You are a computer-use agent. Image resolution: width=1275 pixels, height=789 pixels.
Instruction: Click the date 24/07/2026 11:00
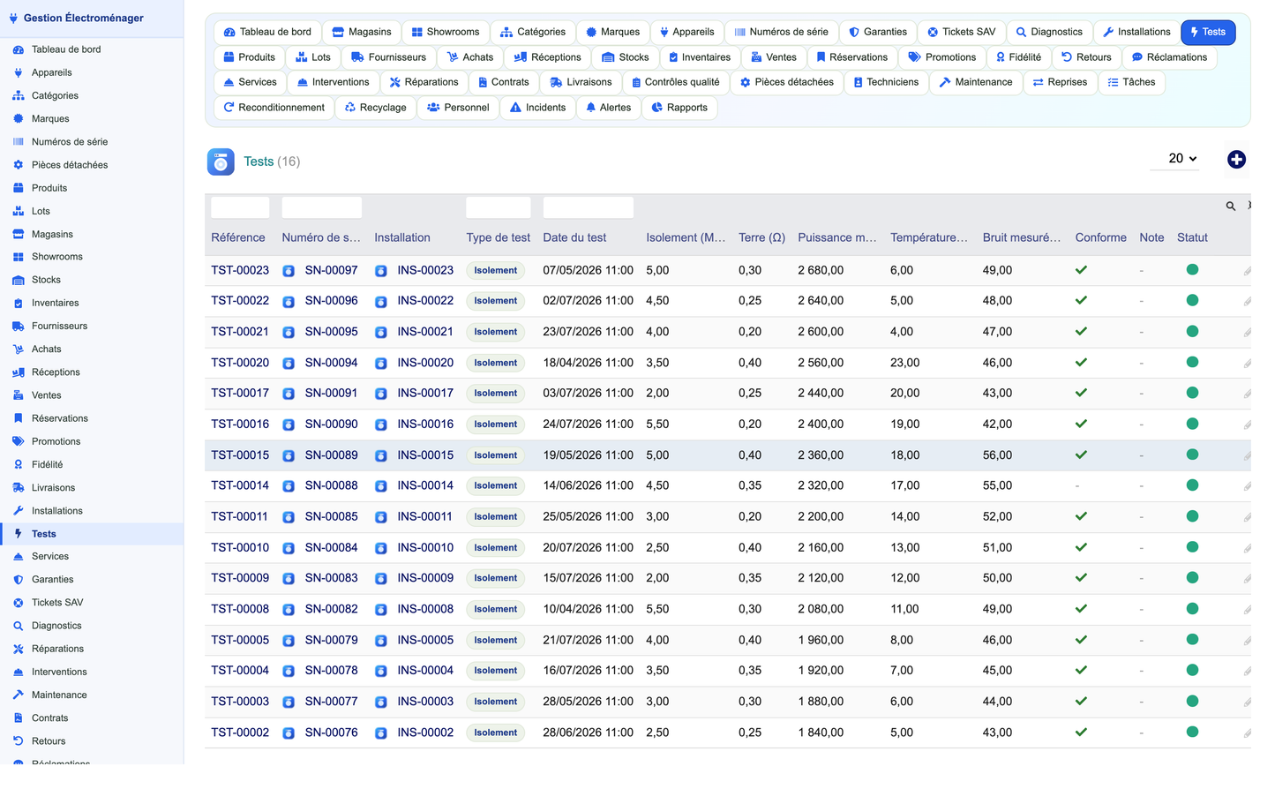[588, 424]
